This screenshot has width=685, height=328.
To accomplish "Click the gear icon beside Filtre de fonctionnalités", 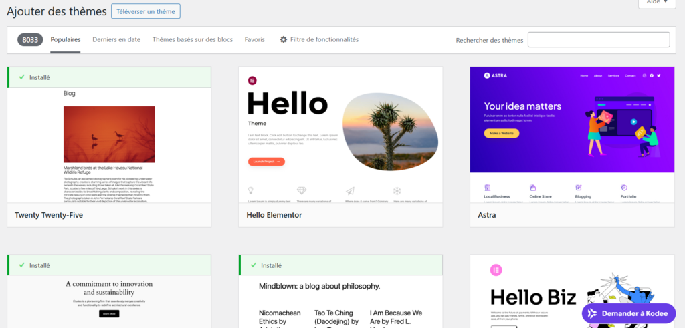I will (x=284, y=40).
